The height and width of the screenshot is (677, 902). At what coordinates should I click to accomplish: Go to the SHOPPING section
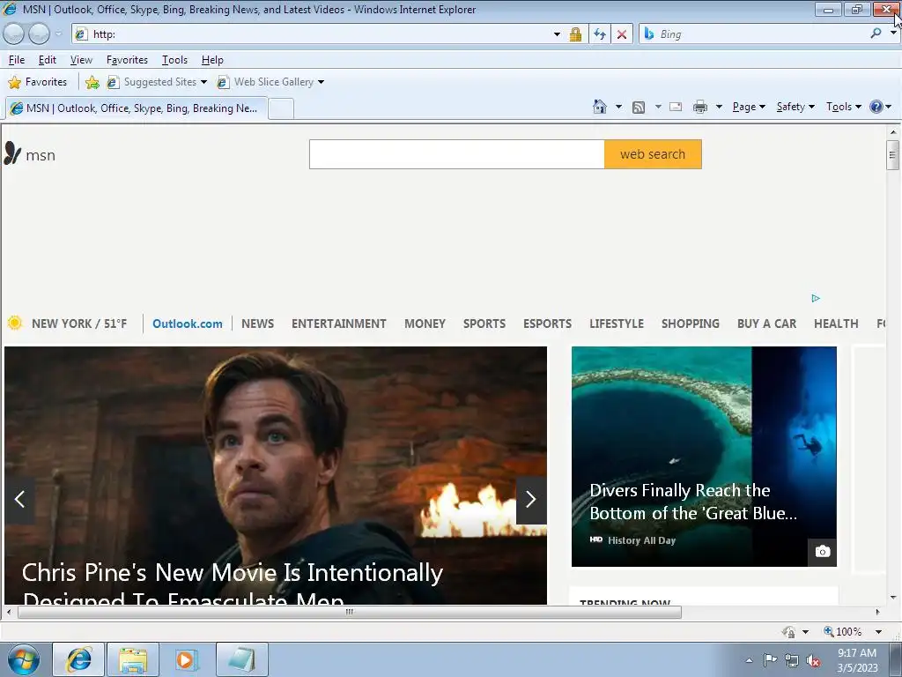click(691, 324)
